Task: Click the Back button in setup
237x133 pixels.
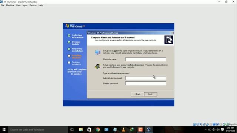Action: [x=137, y=94]
